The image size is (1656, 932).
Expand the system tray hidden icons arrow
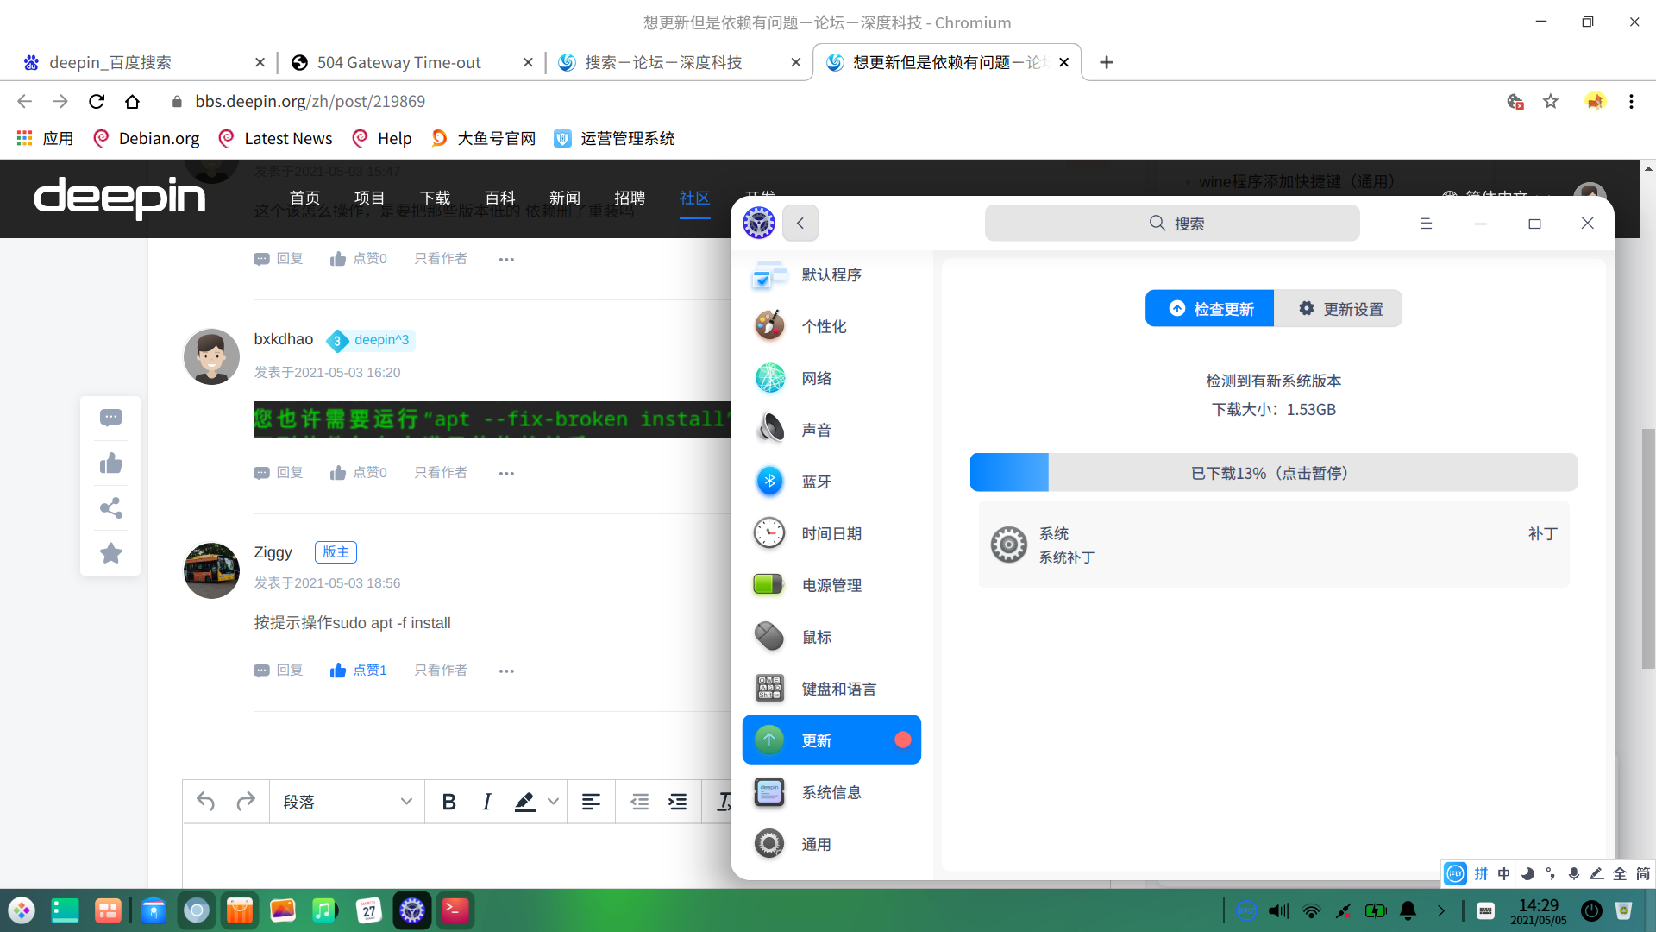1441,910
